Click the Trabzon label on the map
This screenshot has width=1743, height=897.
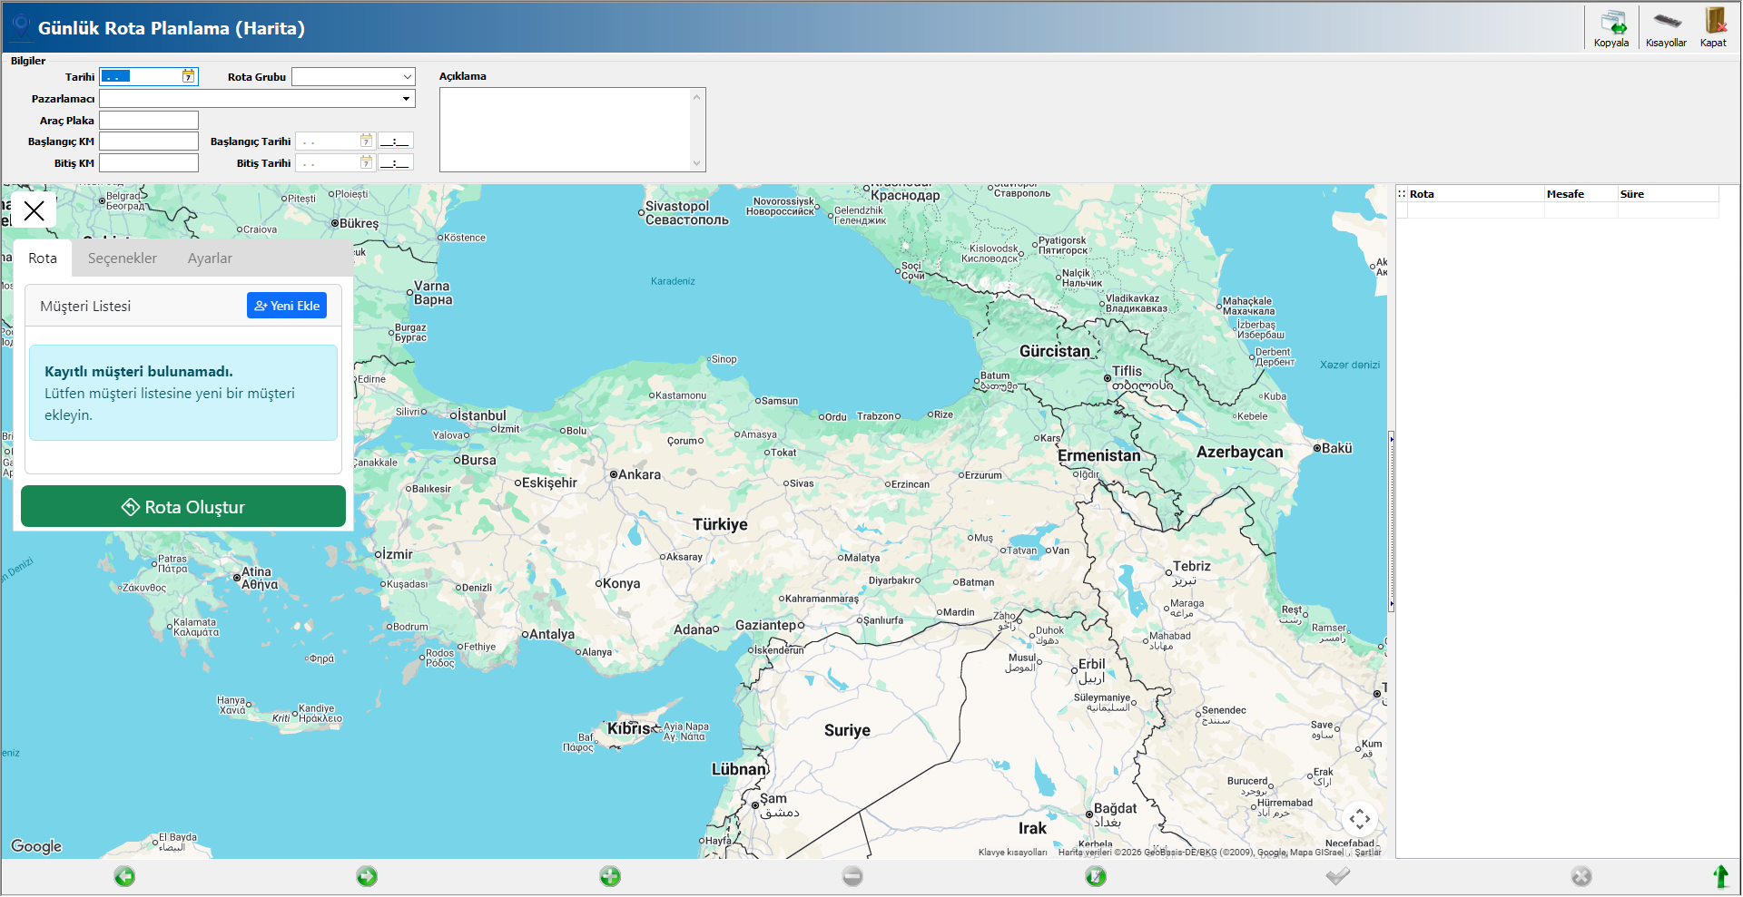tap(876, 416)
